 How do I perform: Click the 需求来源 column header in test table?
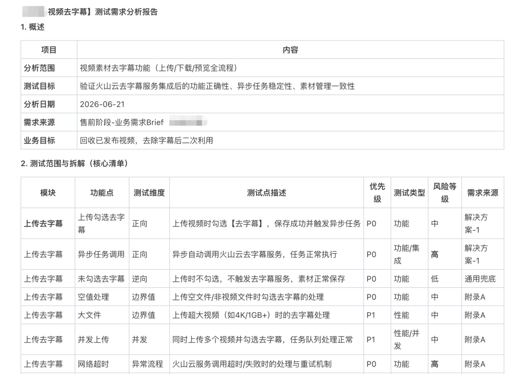tap(483, 193)
